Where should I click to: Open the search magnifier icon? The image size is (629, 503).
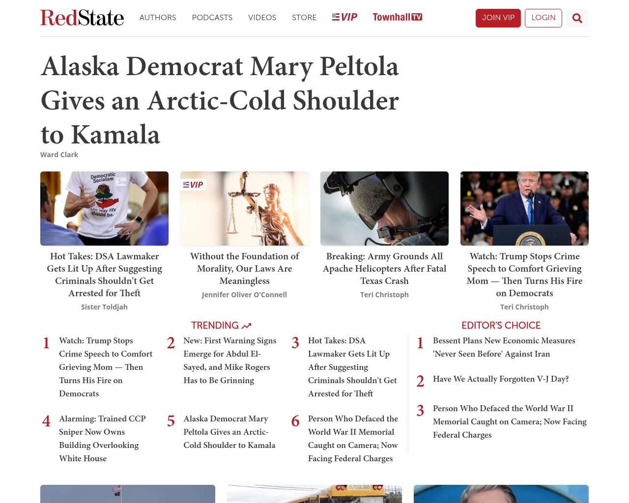(x=577, y=18)
